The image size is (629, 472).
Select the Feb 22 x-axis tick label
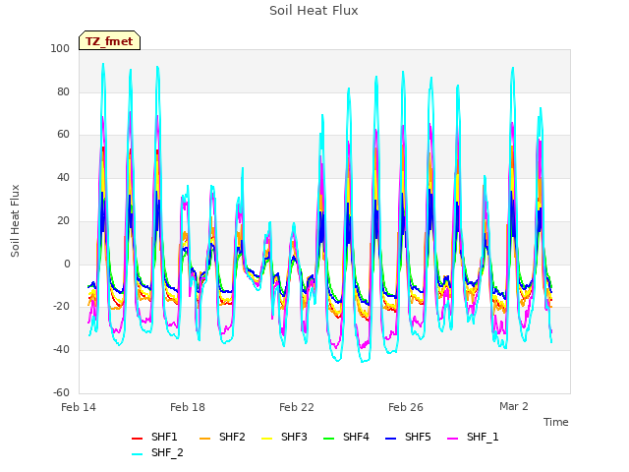point(297,407)
